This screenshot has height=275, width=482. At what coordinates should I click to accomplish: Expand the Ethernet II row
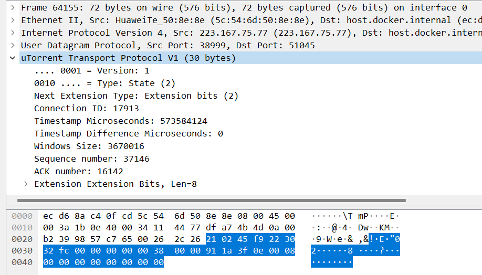(13, 20)
